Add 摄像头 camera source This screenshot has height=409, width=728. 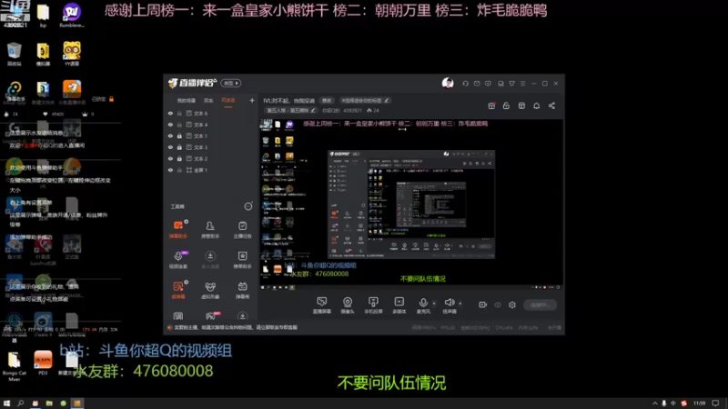[x=348, y=305]
